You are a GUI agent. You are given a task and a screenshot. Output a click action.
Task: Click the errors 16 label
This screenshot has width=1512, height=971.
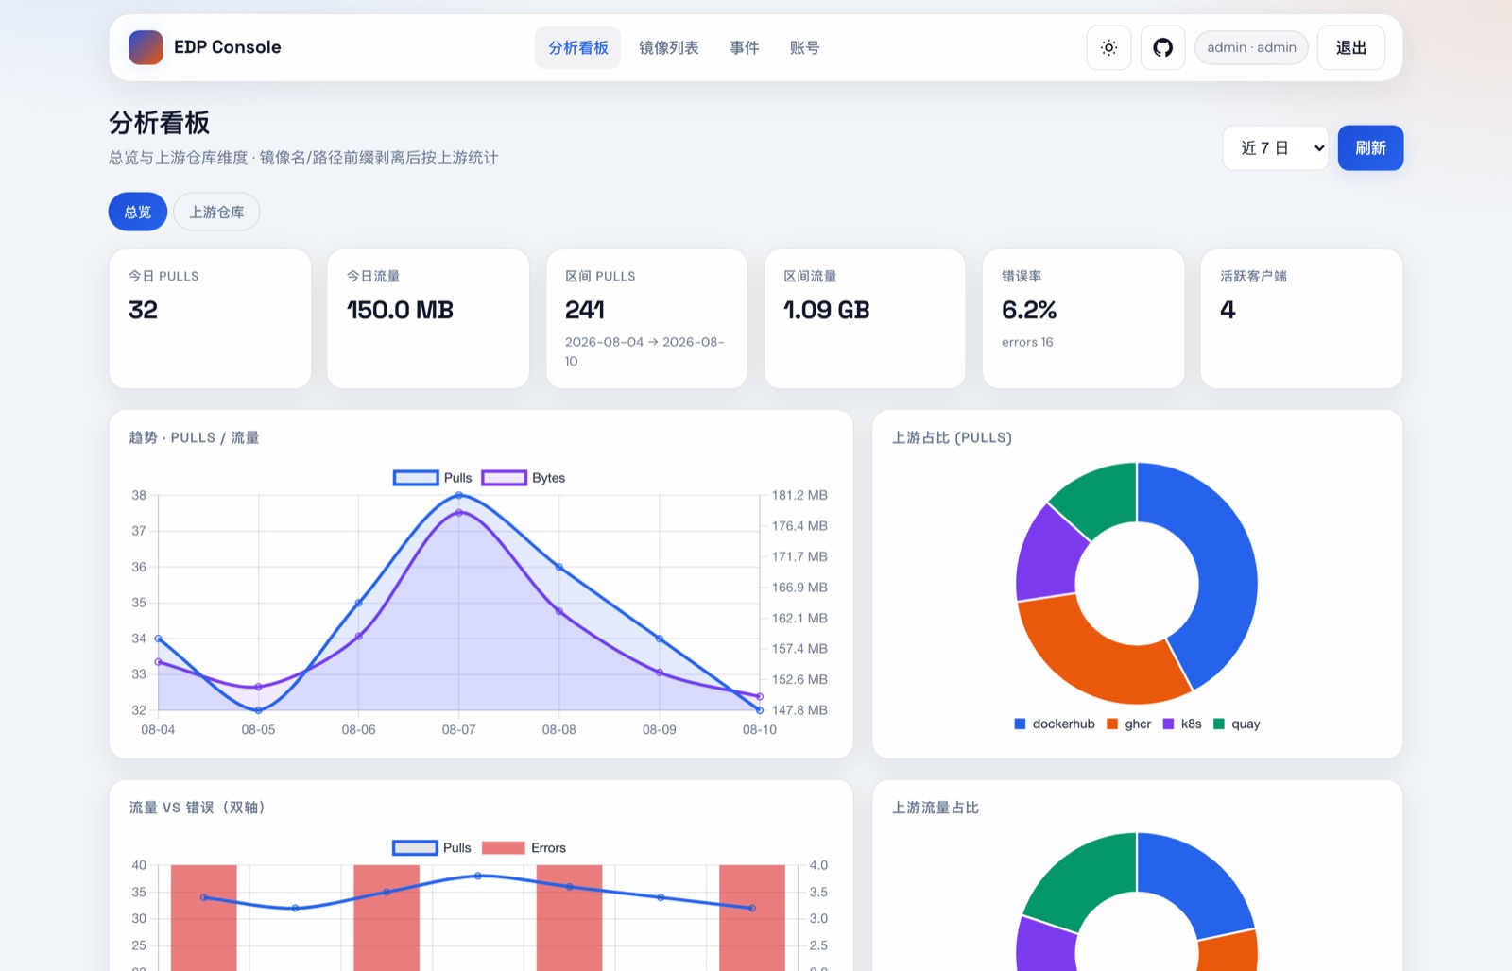[1027, 342]
